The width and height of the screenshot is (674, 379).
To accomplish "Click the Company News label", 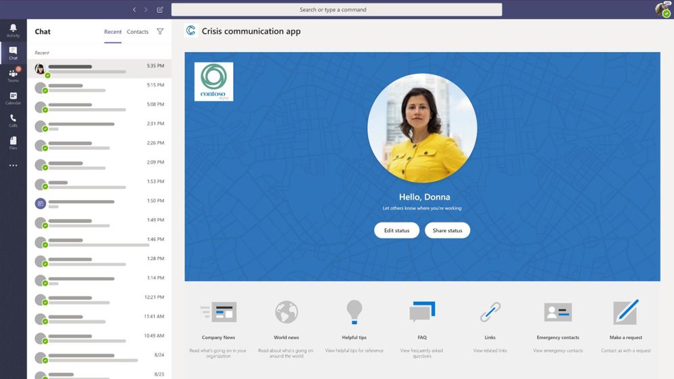I will [x=218, y=337].
